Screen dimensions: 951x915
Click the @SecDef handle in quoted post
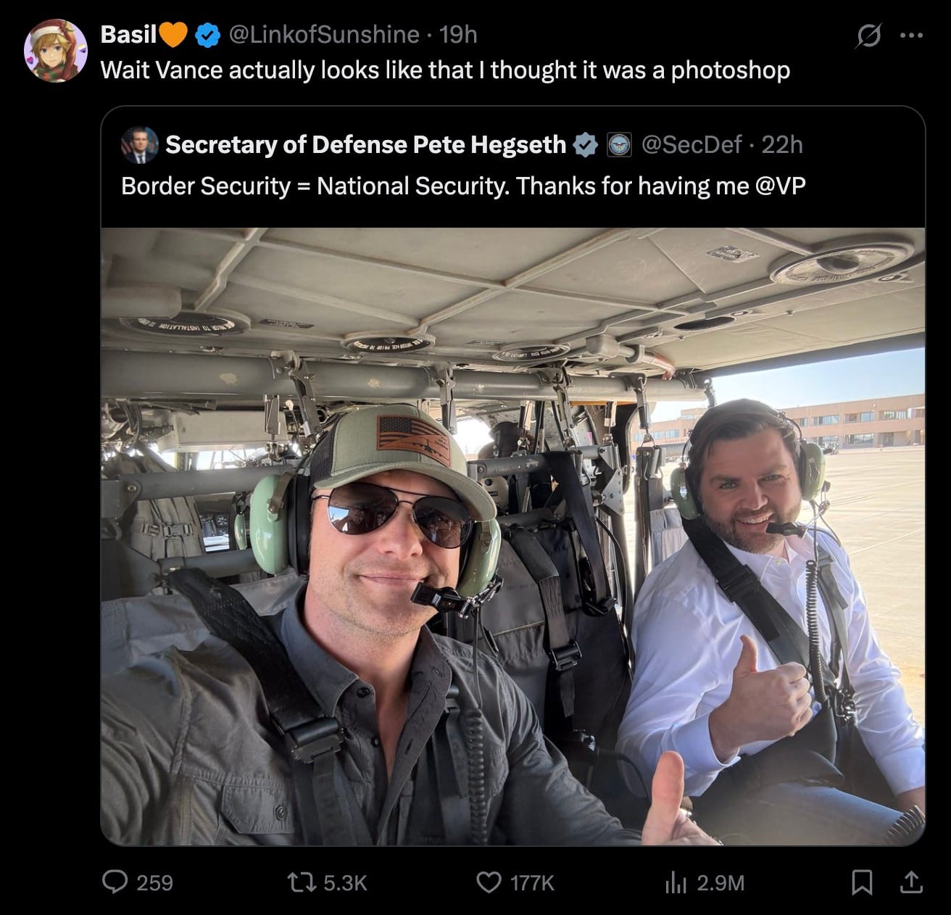691,145
